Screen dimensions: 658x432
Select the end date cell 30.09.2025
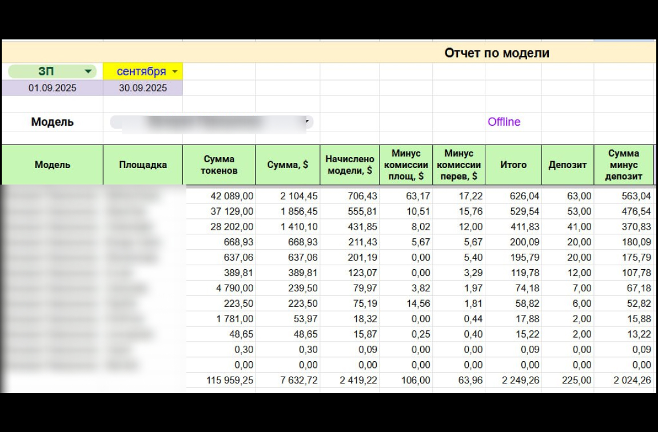(x=143, y=88)
